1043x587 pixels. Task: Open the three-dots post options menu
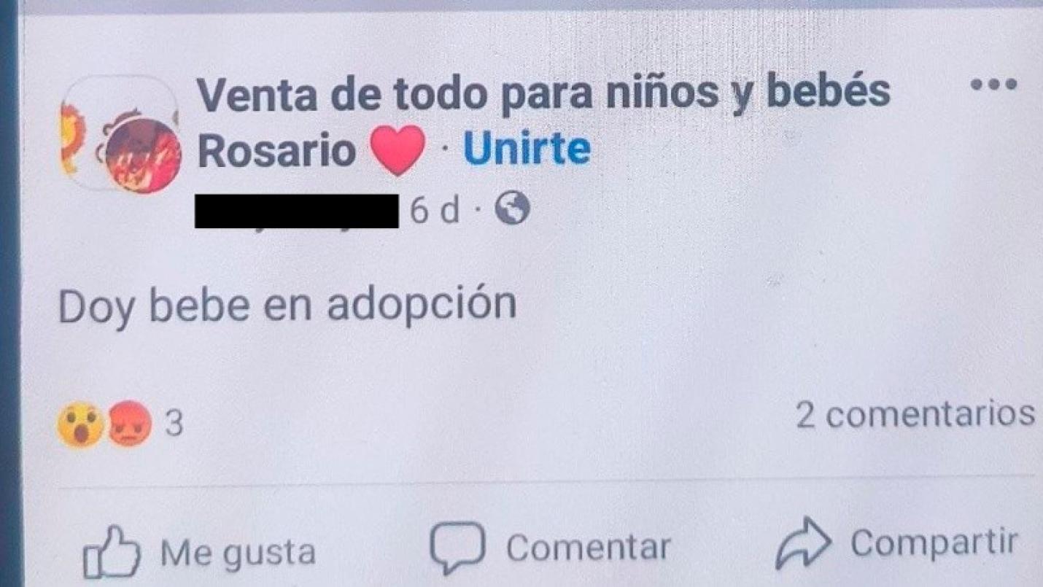click(x=994, y=84)
